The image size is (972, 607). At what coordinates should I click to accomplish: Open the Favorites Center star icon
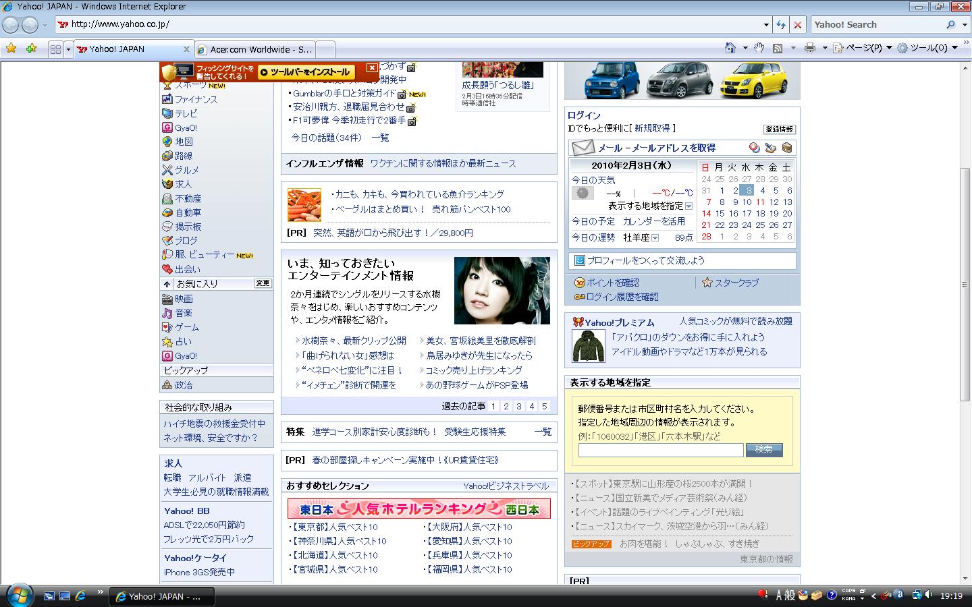click(11, 49)
